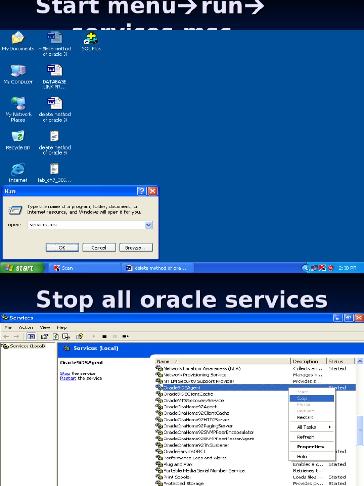Open lab_ch7_306... text file icon
Viewport: 364px width, 486px height.
coord(55,173)
